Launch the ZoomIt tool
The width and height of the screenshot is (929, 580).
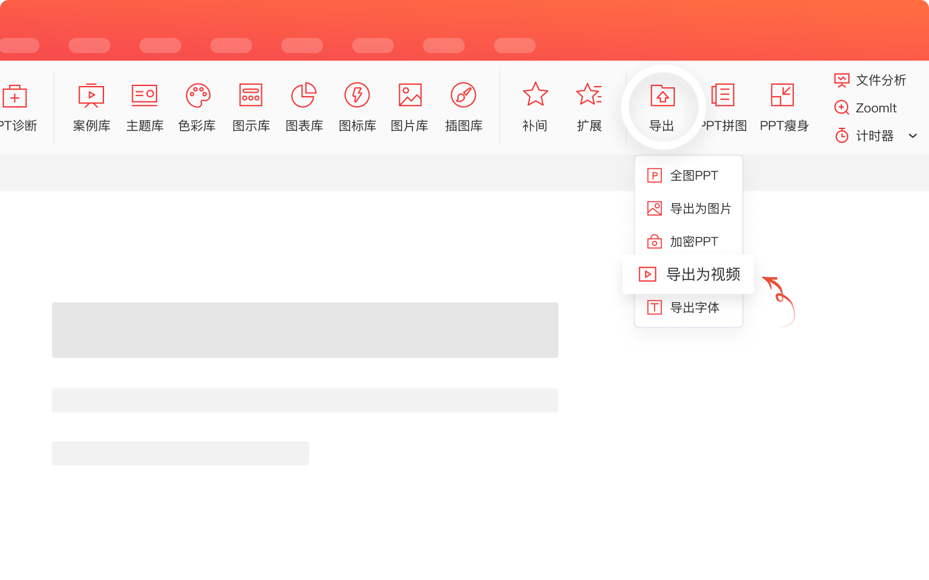[866, 108]
